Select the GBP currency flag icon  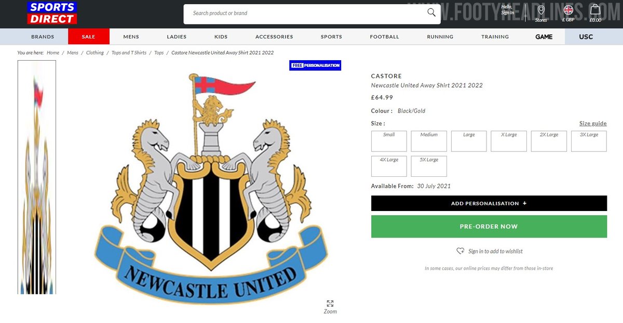568,10
